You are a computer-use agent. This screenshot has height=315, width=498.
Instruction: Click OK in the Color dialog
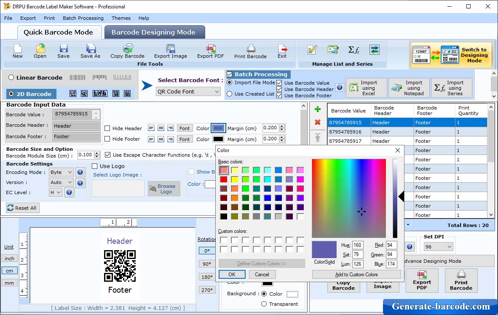coord(232,274)
